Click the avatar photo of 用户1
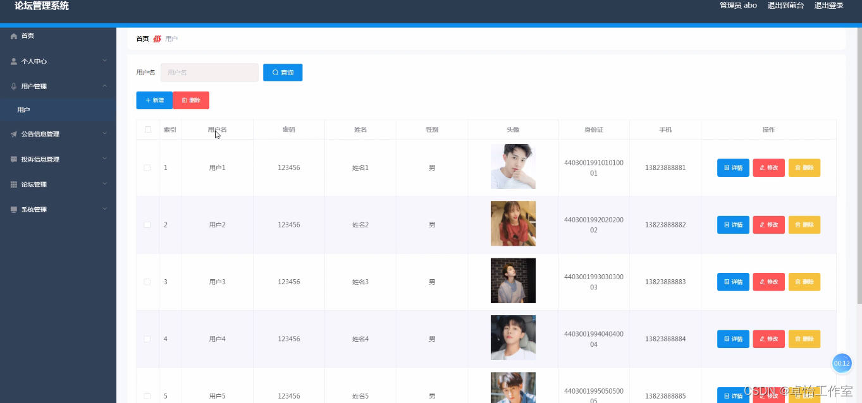Viewport: 862px width, 403px height. pos(513,167)
